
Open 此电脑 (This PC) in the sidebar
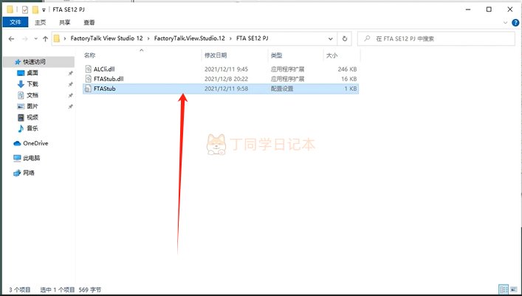click(33, 158)
